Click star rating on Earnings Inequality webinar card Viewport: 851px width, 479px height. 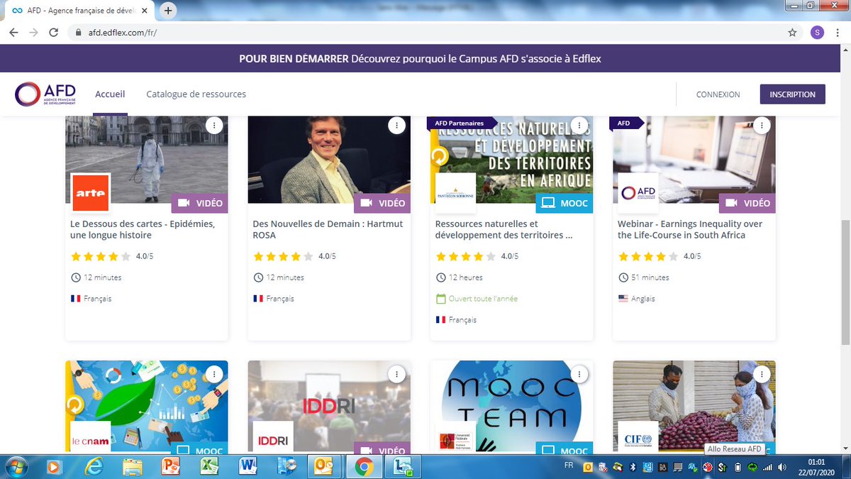point(648,256)
